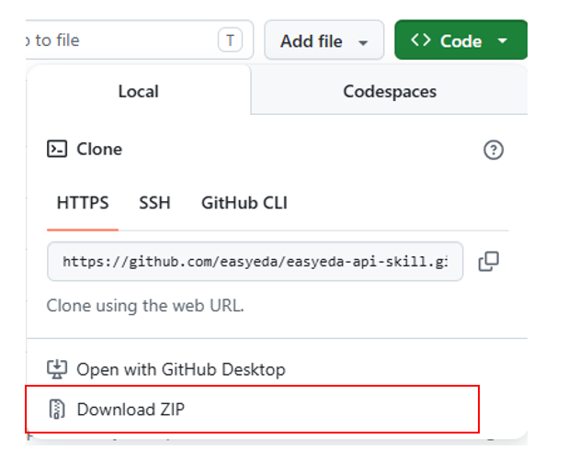
Task: Select the SSH clone option
Action: [x=154, y=203]
